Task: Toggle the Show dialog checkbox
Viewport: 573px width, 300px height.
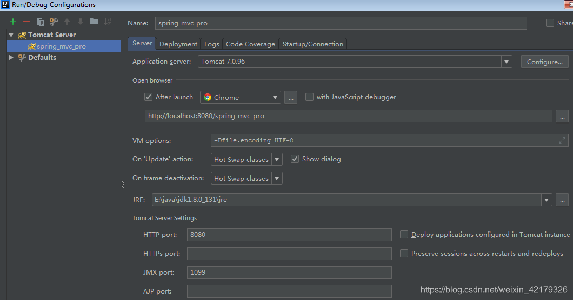Action: pos(295,159)
